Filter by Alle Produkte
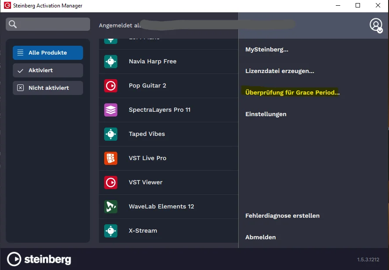Viewport: 389px width, 270px height. [48, 53]
